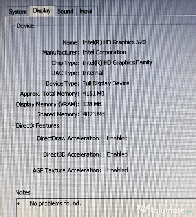This screenshot has width=196, height=217.
Task: Click the 'Chip Type:' label
Action: tap(65, 63)
